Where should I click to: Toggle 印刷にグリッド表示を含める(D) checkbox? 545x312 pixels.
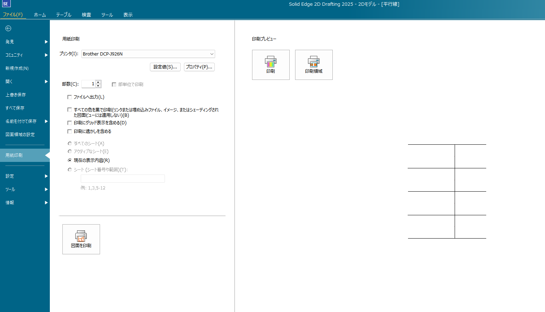[70, 123]
